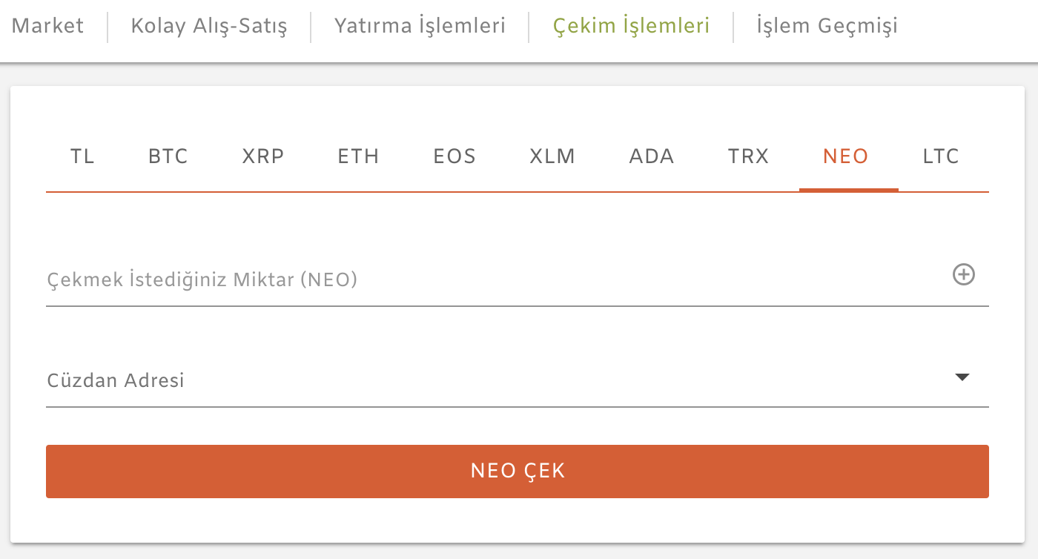This screenshot has height=559, width=1038.
Task: Switch to the LTC currency tab
Action: pyautogui.click(x=942, y=157)
